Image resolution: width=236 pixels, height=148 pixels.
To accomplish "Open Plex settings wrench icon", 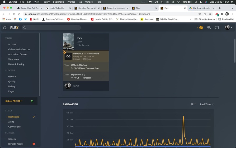I will (x=209, y=28).
